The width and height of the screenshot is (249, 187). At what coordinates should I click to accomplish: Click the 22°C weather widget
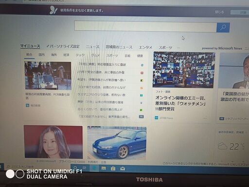231,146
